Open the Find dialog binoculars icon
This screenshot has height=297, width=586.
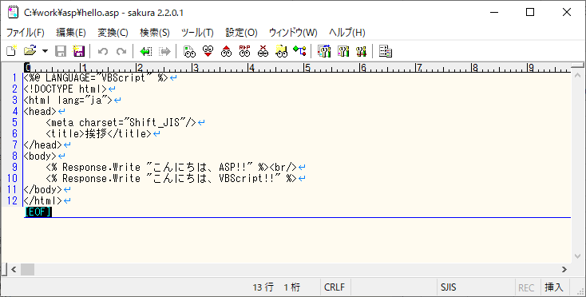coord(189,51)
